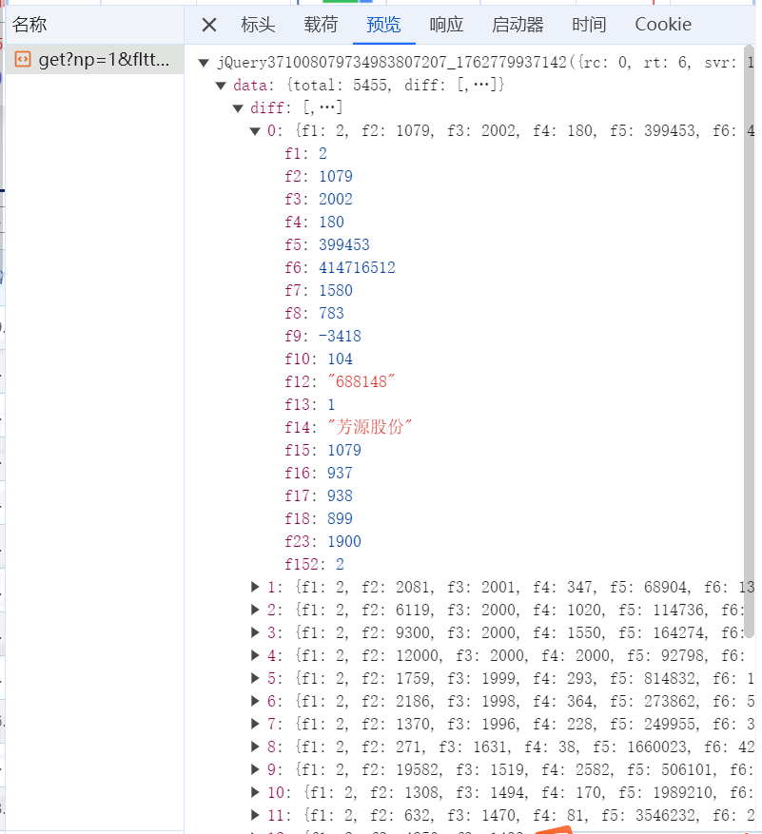Collapse the jQuery root object
This screenshot has height=834, width=762.
point(204,63)
